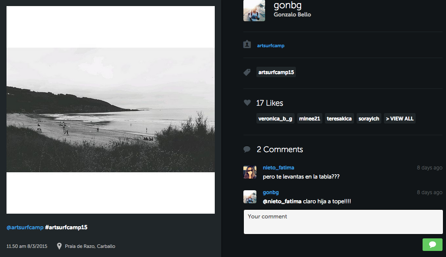Click the @artsurfcamp mention in caption

click(25, 227)
